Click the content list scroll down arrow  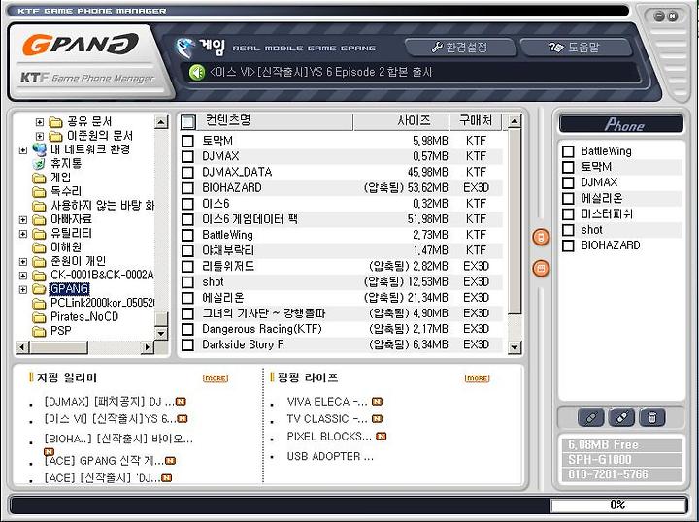515,347
